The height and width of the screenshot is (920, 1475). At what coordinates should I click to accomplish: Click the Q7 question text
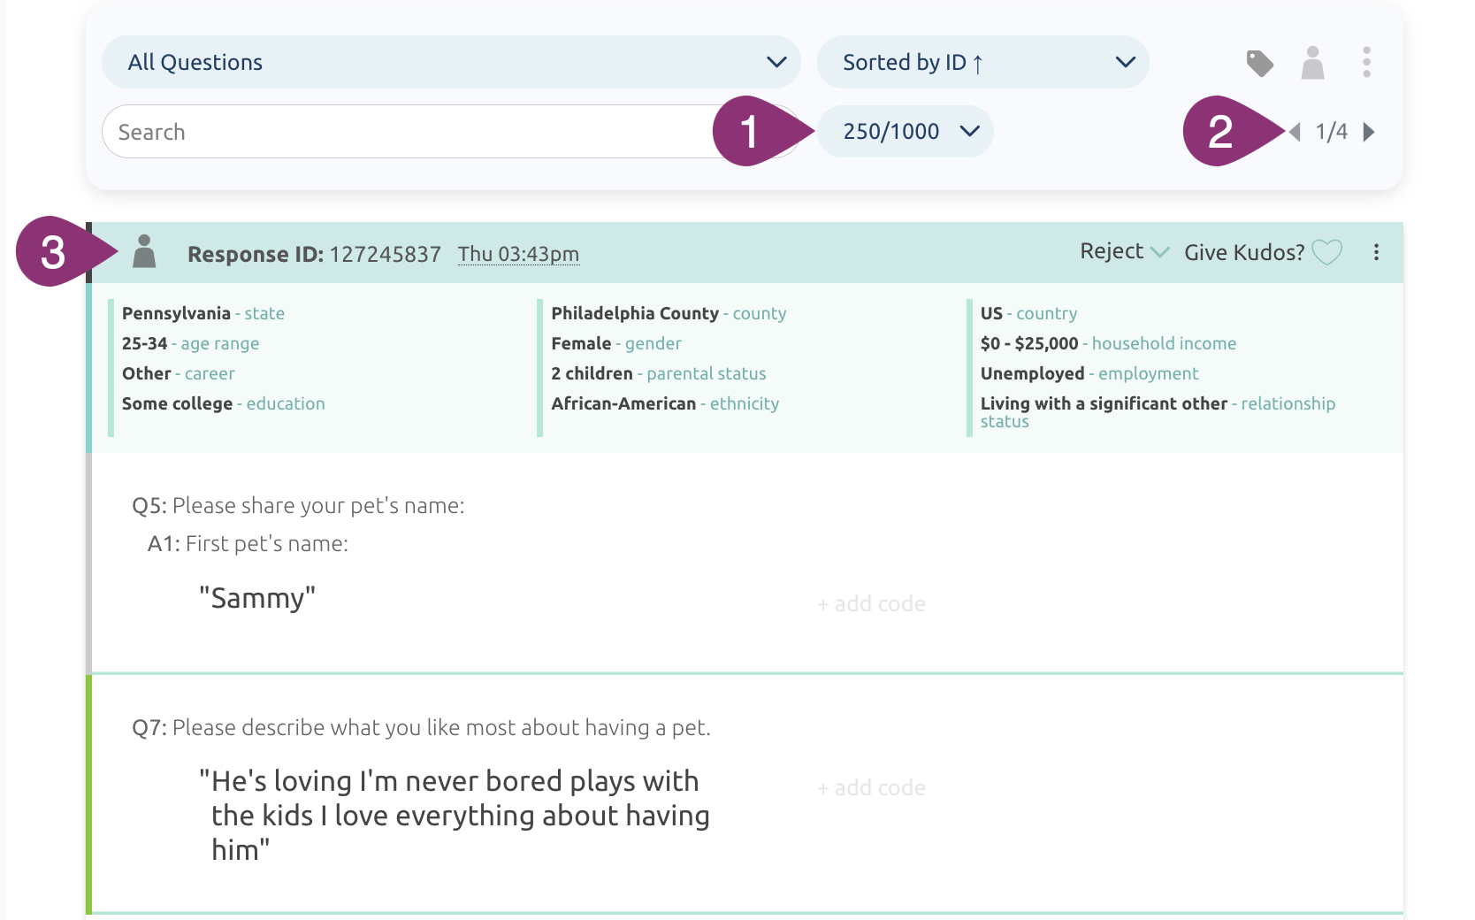pyautogui.click(x=421, y=727)
